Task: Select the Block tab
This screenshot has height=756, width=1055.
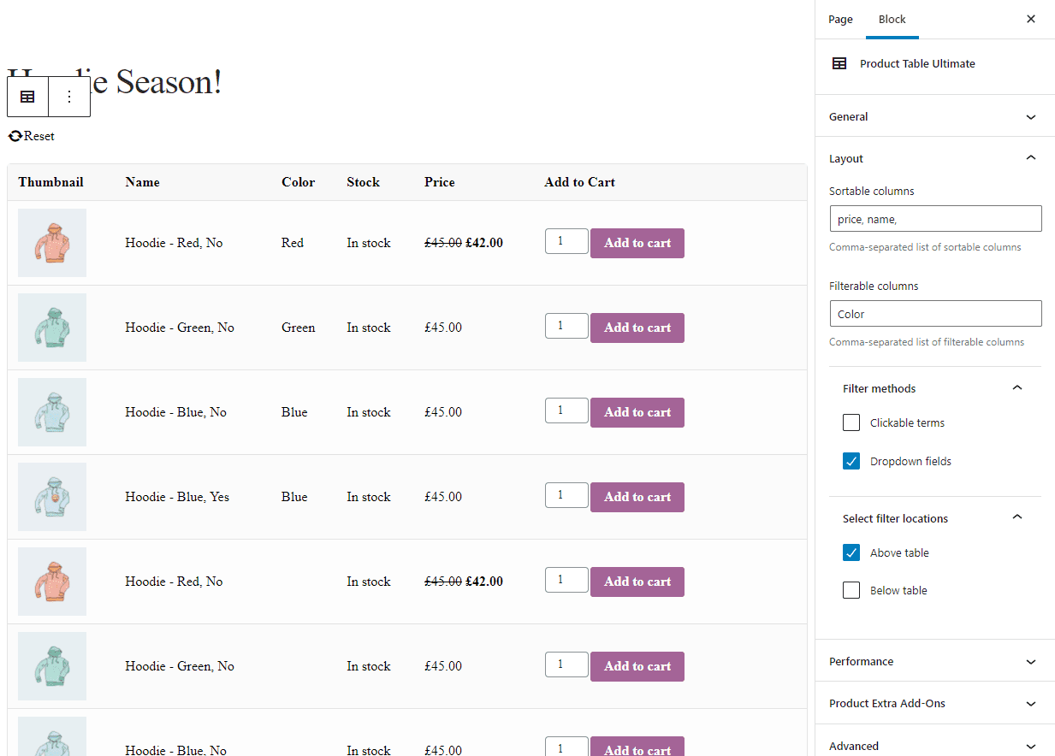Action: click(x=892, y=19)
